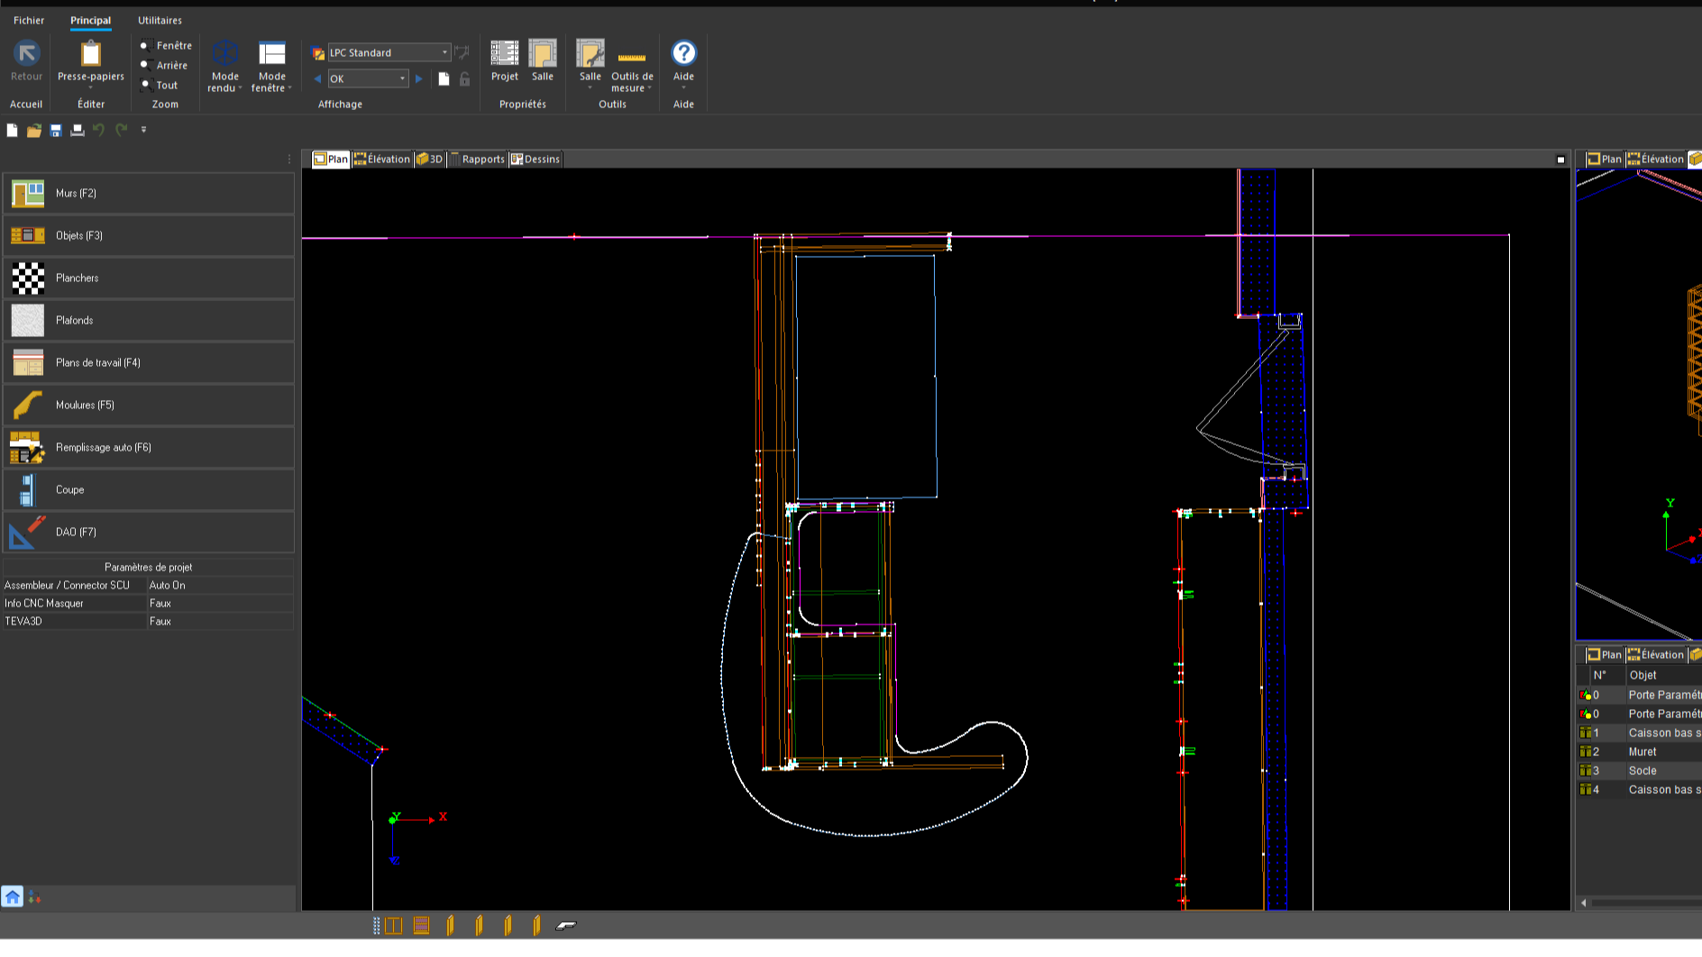This screenshot has width=1702, height=957.
Task: Select the Tout zoom option
Action: 160,86
